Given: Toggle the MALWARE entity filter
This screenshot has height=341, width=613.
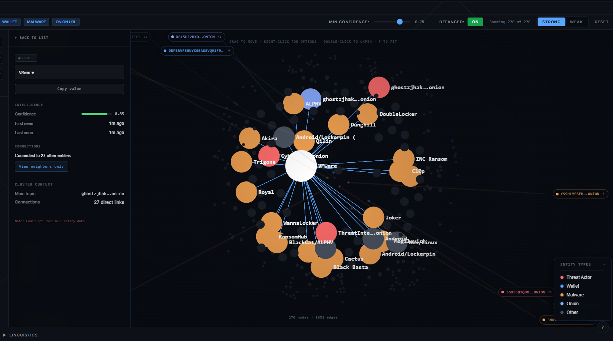Looking at the screenshot, I should pyautogui.click(x=36, y=22).
